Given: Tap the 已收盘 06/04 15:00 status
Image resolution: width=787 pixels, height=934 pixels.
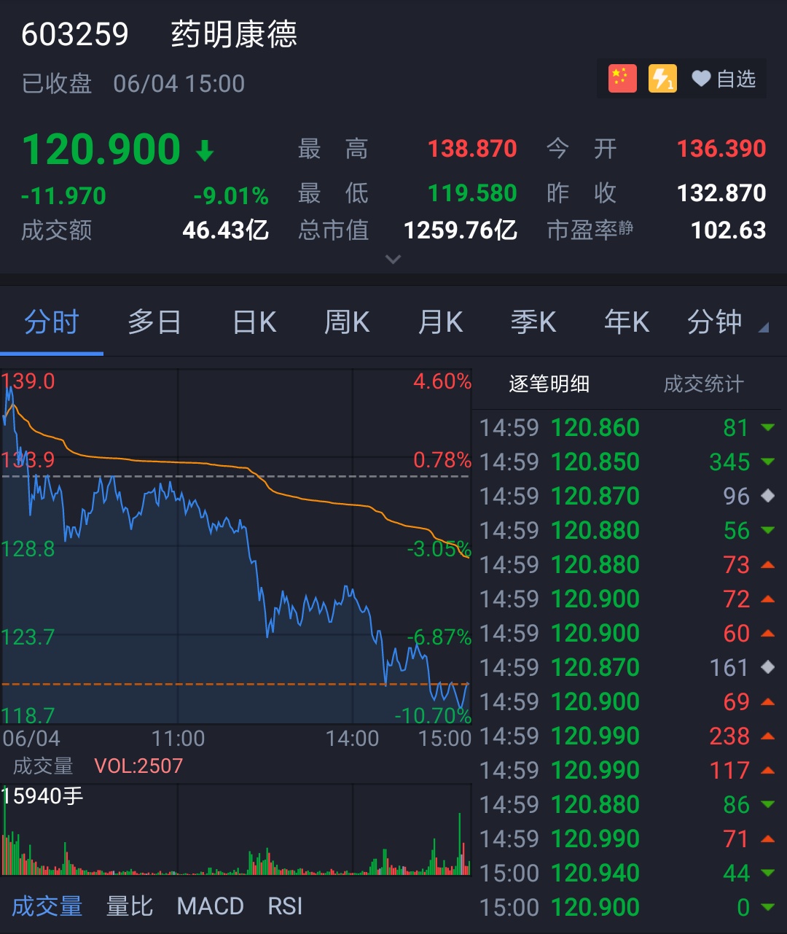Looking at the screenshot, I should click(x=133, y=84).
